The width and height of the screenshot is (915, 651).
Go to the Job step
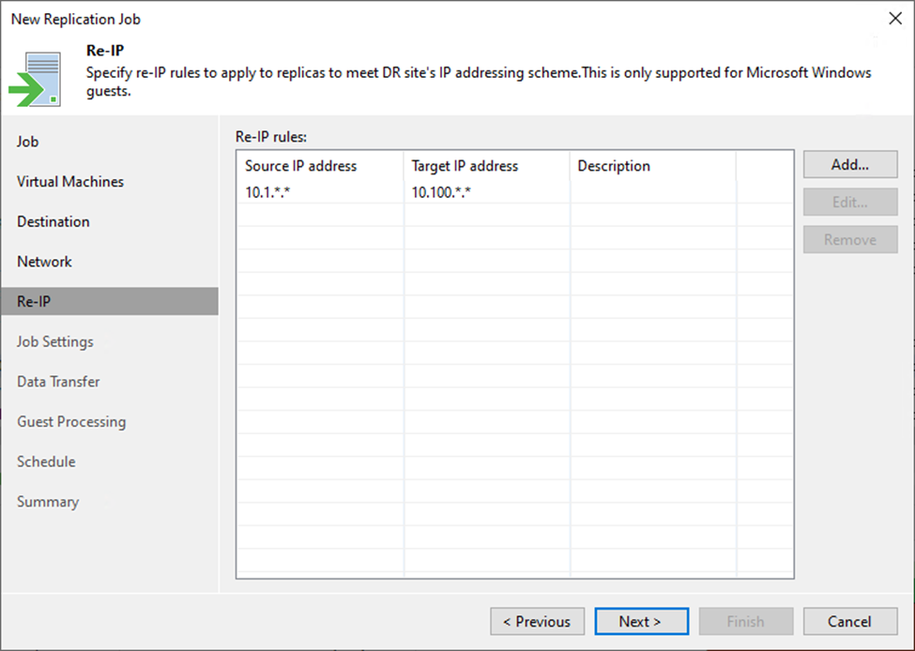28,142
